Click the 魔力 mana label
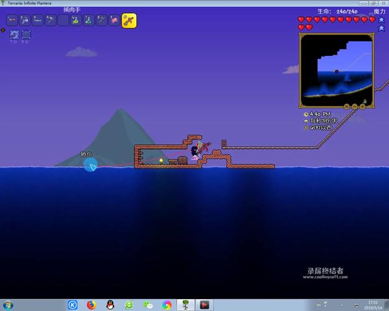 coord(380,11)
